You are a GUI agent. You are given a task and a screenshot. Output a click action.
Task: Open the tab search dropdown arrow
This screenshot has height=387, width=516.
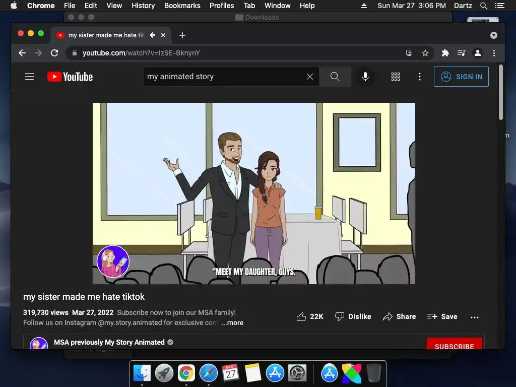click(x=494, y=35)
